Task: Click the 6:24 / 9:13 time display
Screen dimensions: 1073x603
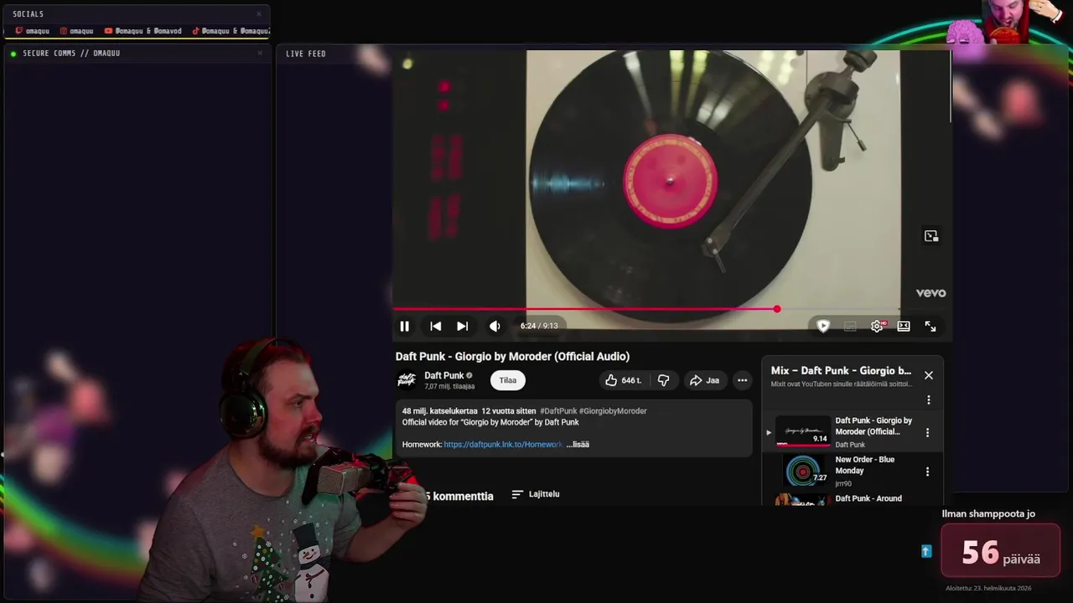Action: point(539,326)
